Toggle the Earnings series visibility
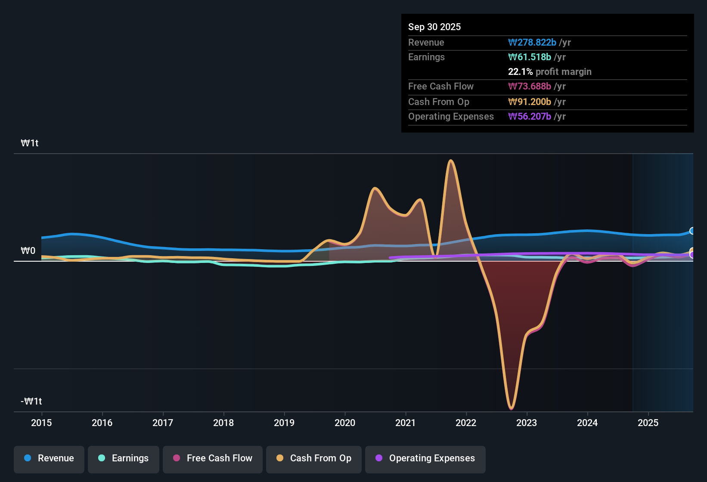Viewport: 707px width, 482px height. coord(123,458)
